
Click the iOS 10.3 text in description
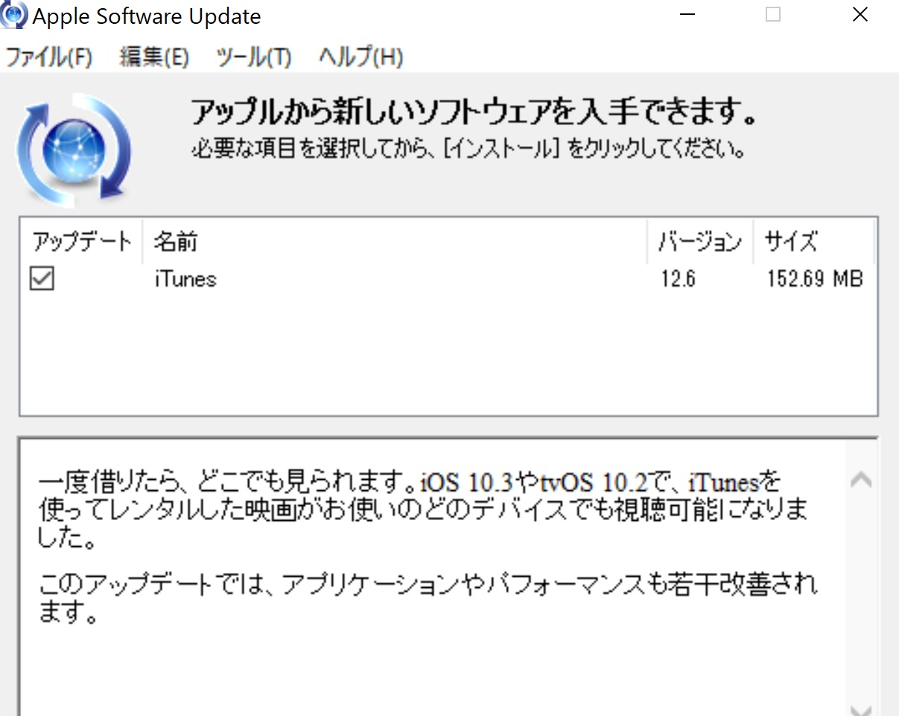click(467, 483)
